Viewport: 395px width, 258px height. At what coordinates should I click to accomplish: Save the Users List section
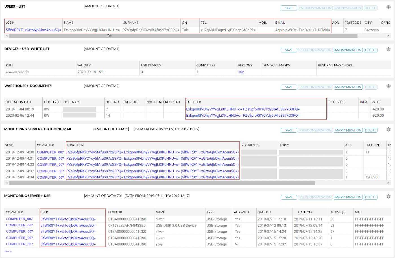289,8
